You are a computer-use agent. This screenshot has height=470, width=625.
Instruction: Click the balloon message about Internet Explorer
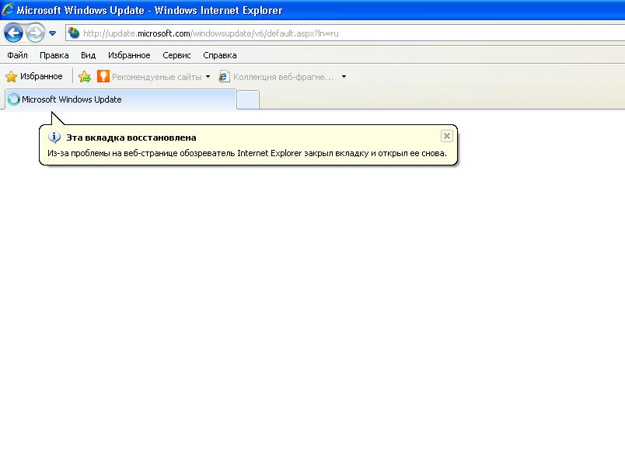coord(247,153)
